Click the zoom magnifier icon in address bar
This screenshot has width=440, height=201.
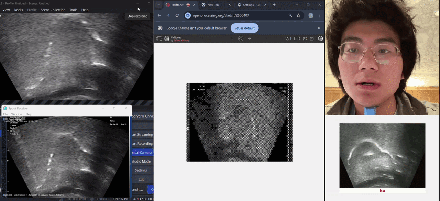point(290,15)
